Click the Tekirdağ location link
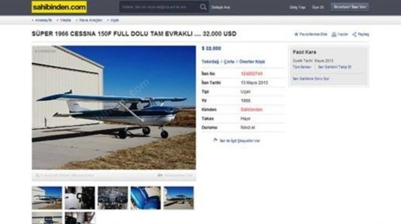Screen dimensions: 401x224 coord(210,62)
